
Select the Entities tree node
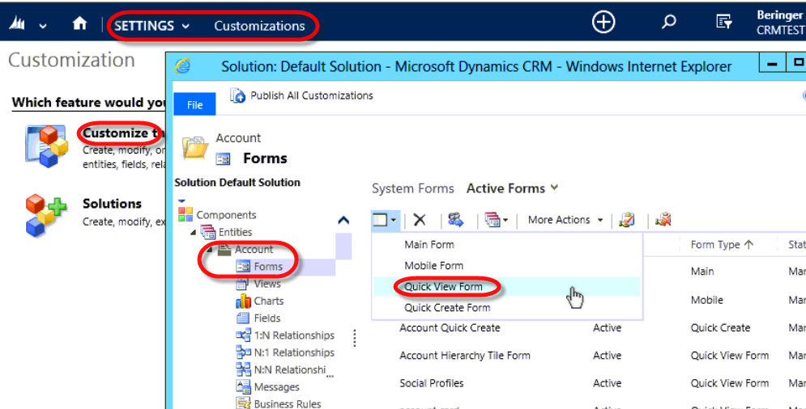[236, 233]
